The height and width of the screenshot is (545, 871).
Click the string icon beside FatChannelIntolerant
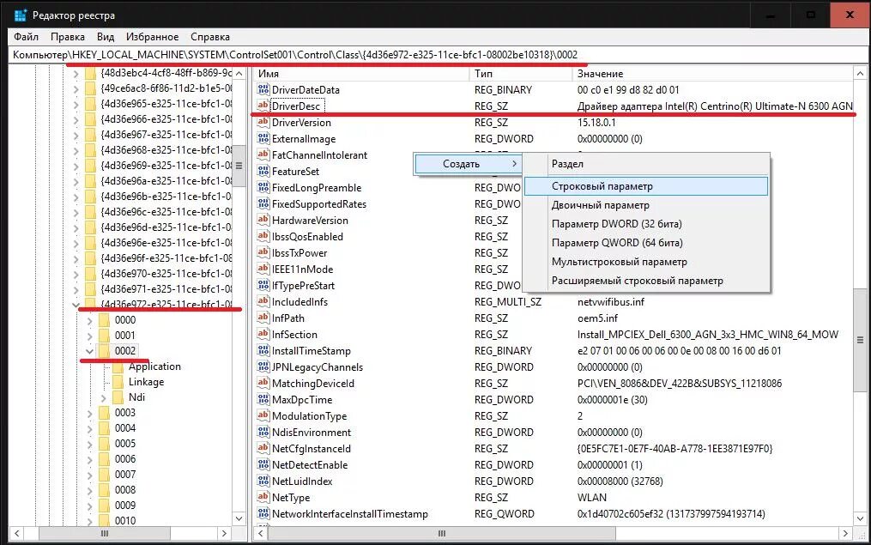point(263,154)
